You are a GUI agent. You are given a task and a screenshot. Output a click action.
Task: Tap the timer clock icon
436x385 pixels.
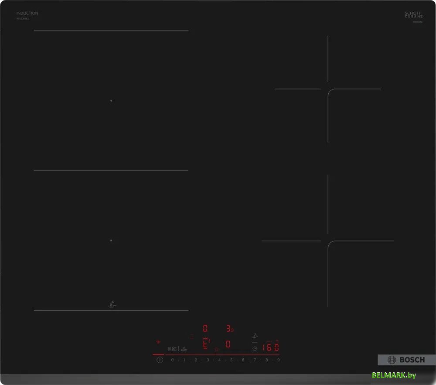tap(254, 348)
